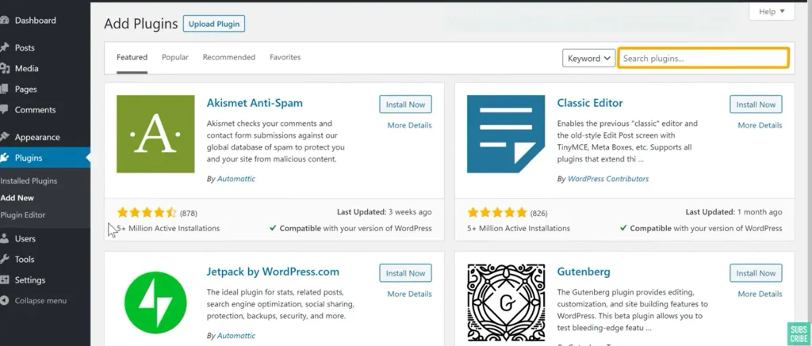Image resolution: width=812 pixels, height=346 pixels.
Task: Open the Classic Editor title link
Action: (590, 103)
